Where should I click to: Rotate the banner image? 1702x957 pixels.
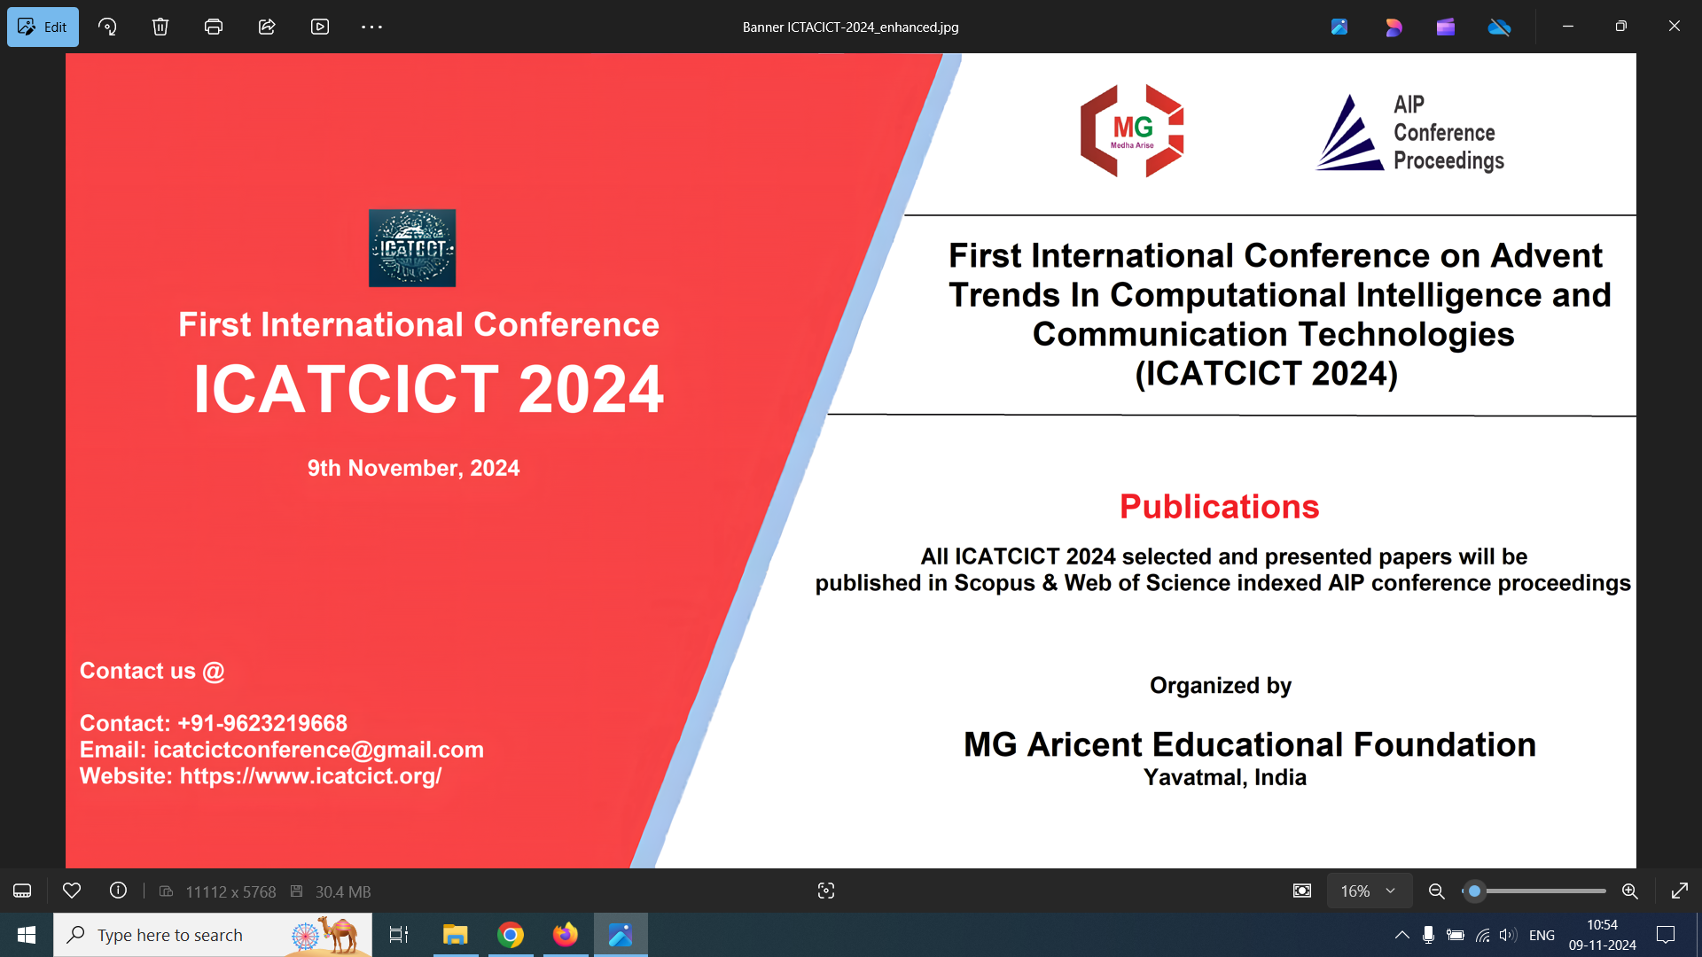click(x=107, y=27)
